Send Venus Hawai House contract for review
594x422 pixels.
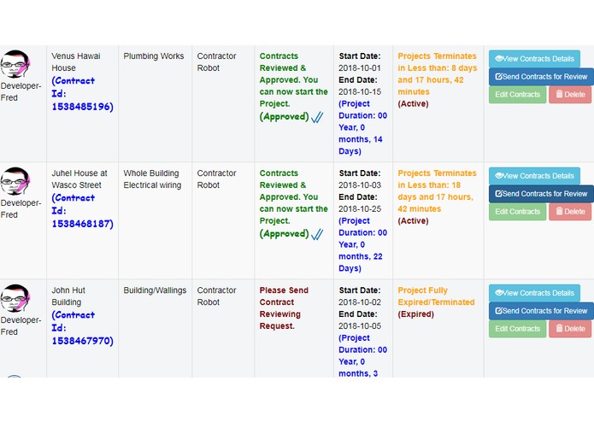point(541,76)
